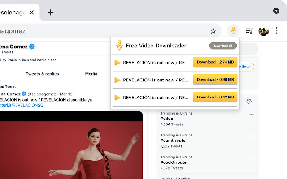The height and width of the screenshot is (179, 287).
Task: Open the Chrome profile avatar
Action: click(263, 31)
